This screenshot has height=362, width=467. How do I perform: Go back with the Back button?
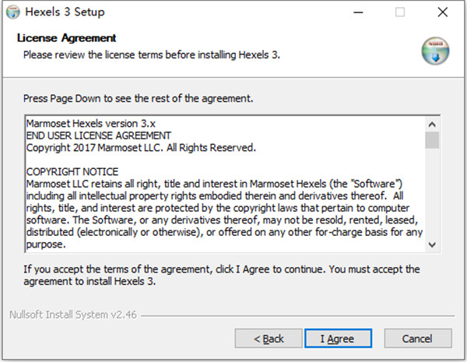coord(269,339)
